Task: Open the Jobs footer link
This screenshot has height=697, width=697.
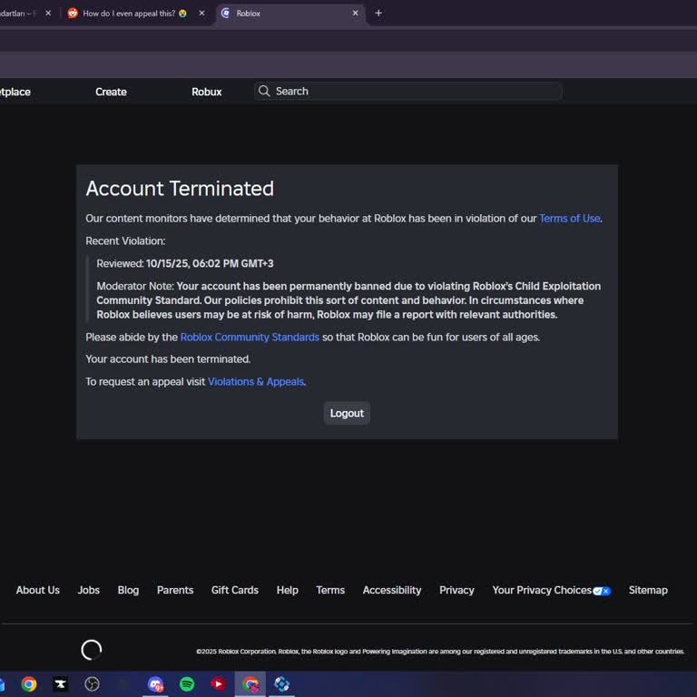Action: (x=89, y=590)
